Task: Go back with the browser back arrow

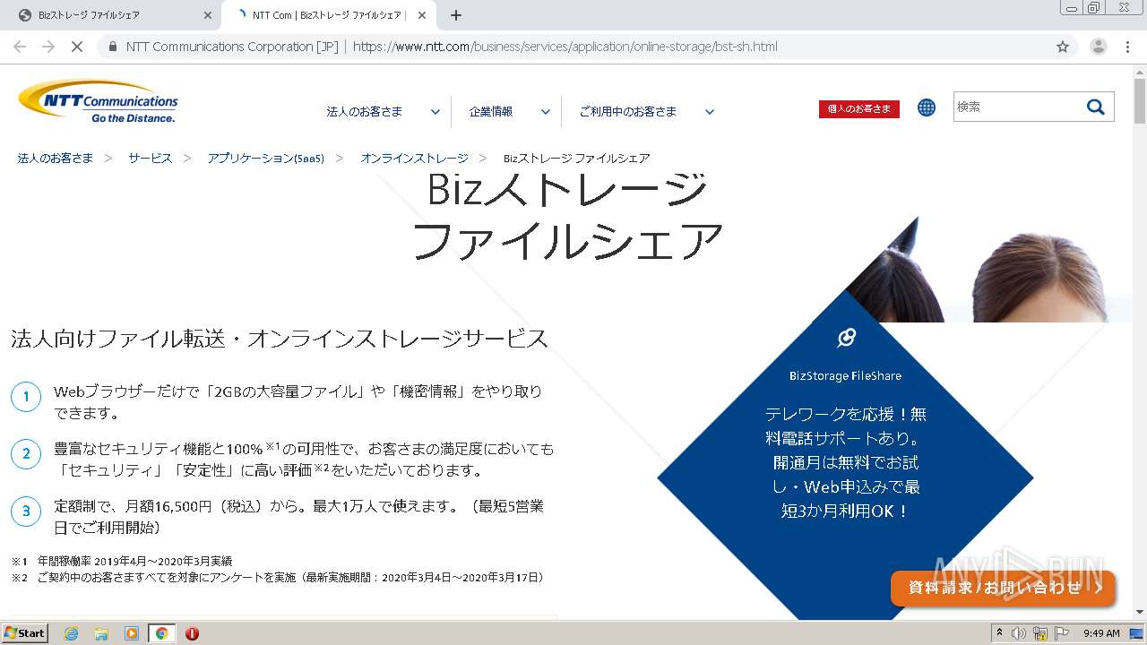Action: (x=21, y=47)
